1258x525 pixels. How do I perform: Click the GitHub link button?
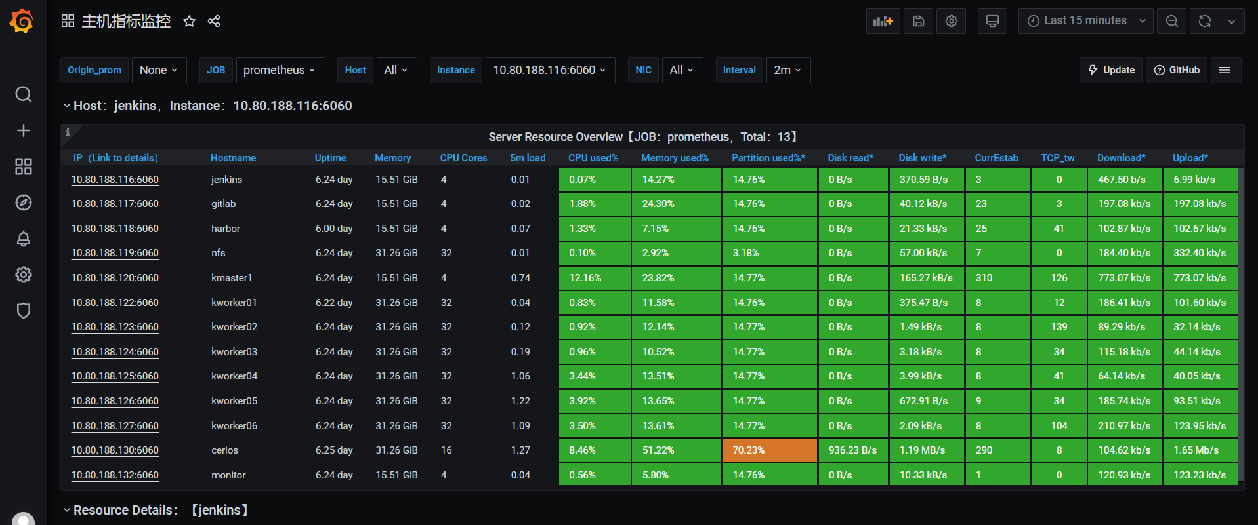1177,70
